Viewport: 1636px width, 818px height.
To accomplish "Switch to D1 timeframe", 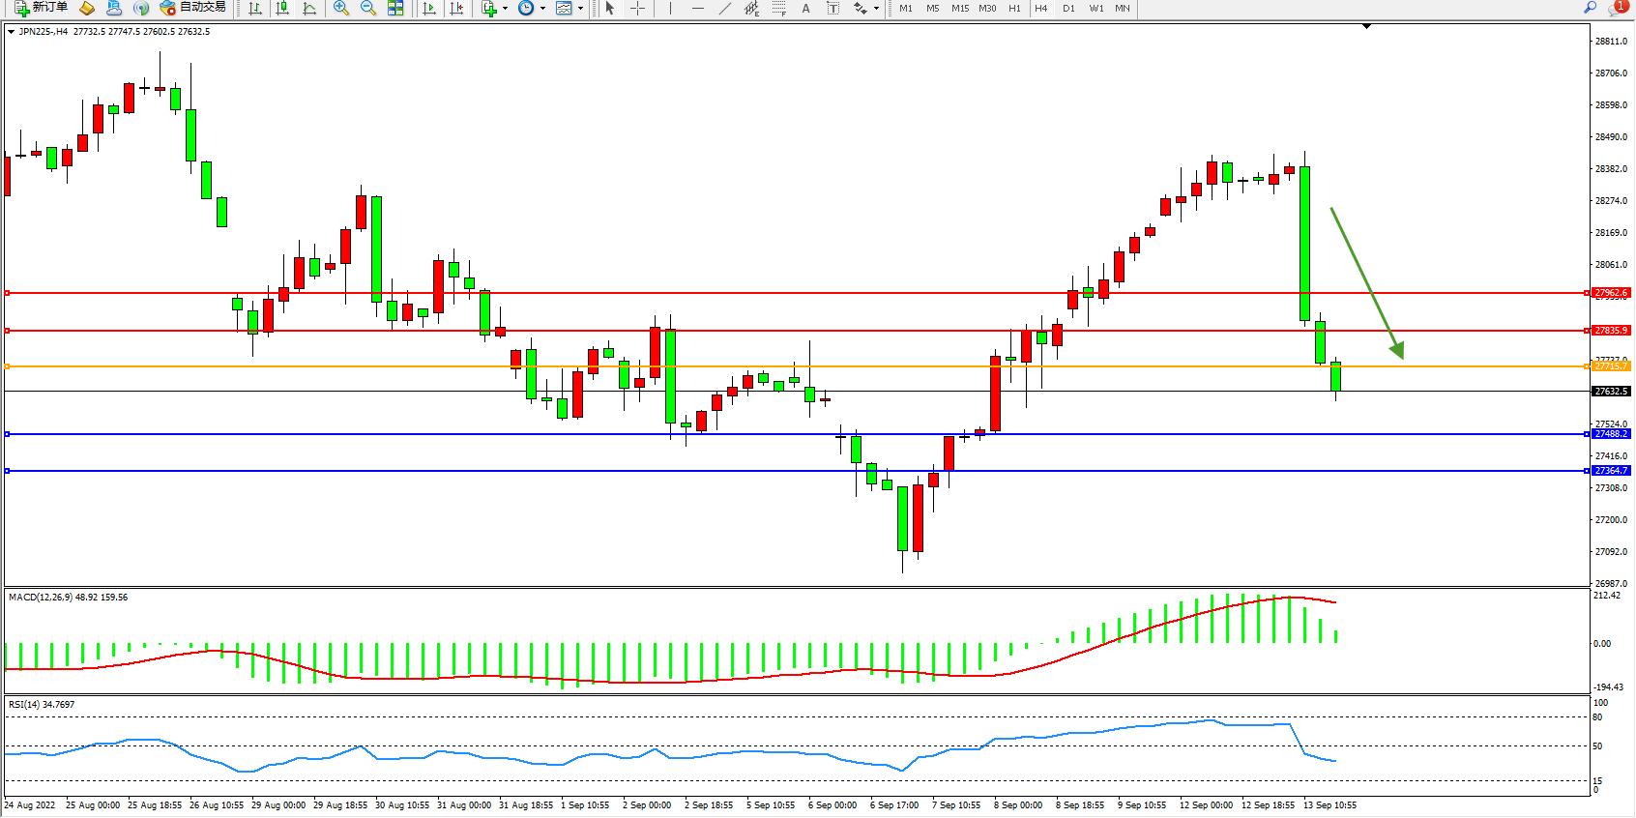I will click(1068, 8).
